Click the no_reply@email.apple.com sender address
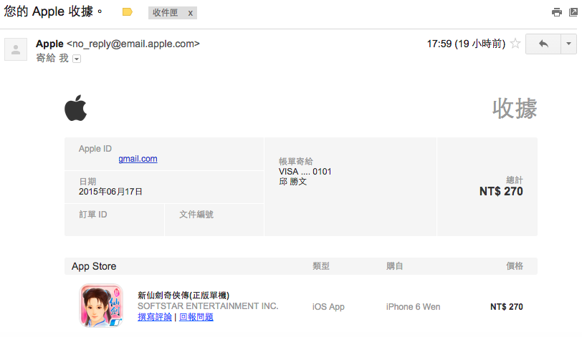This screenshot has width=582, height=337. click(x=133, y=44)
